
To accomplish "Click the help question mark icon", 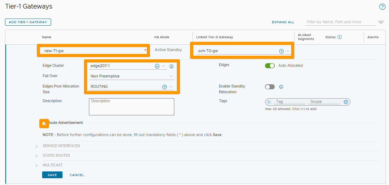I will point(382,7).
